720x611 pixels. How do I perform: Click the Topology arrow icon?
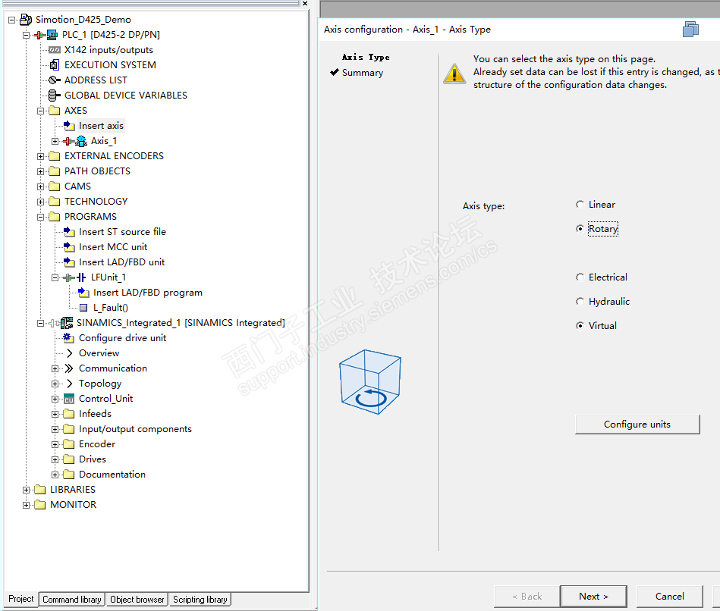[x=69, y=384]
